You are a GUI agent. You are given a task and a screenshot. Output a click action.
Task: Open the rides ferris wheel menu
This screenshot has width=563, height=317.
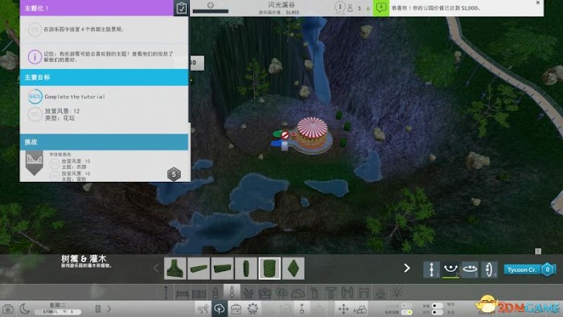tap(253, 309)
